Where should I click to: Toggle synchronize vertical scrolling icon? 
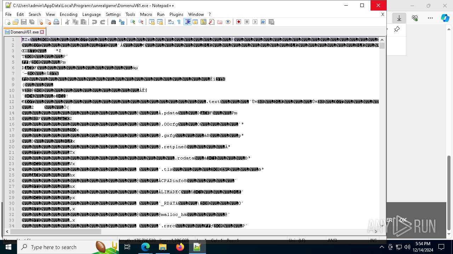[152, 22]
